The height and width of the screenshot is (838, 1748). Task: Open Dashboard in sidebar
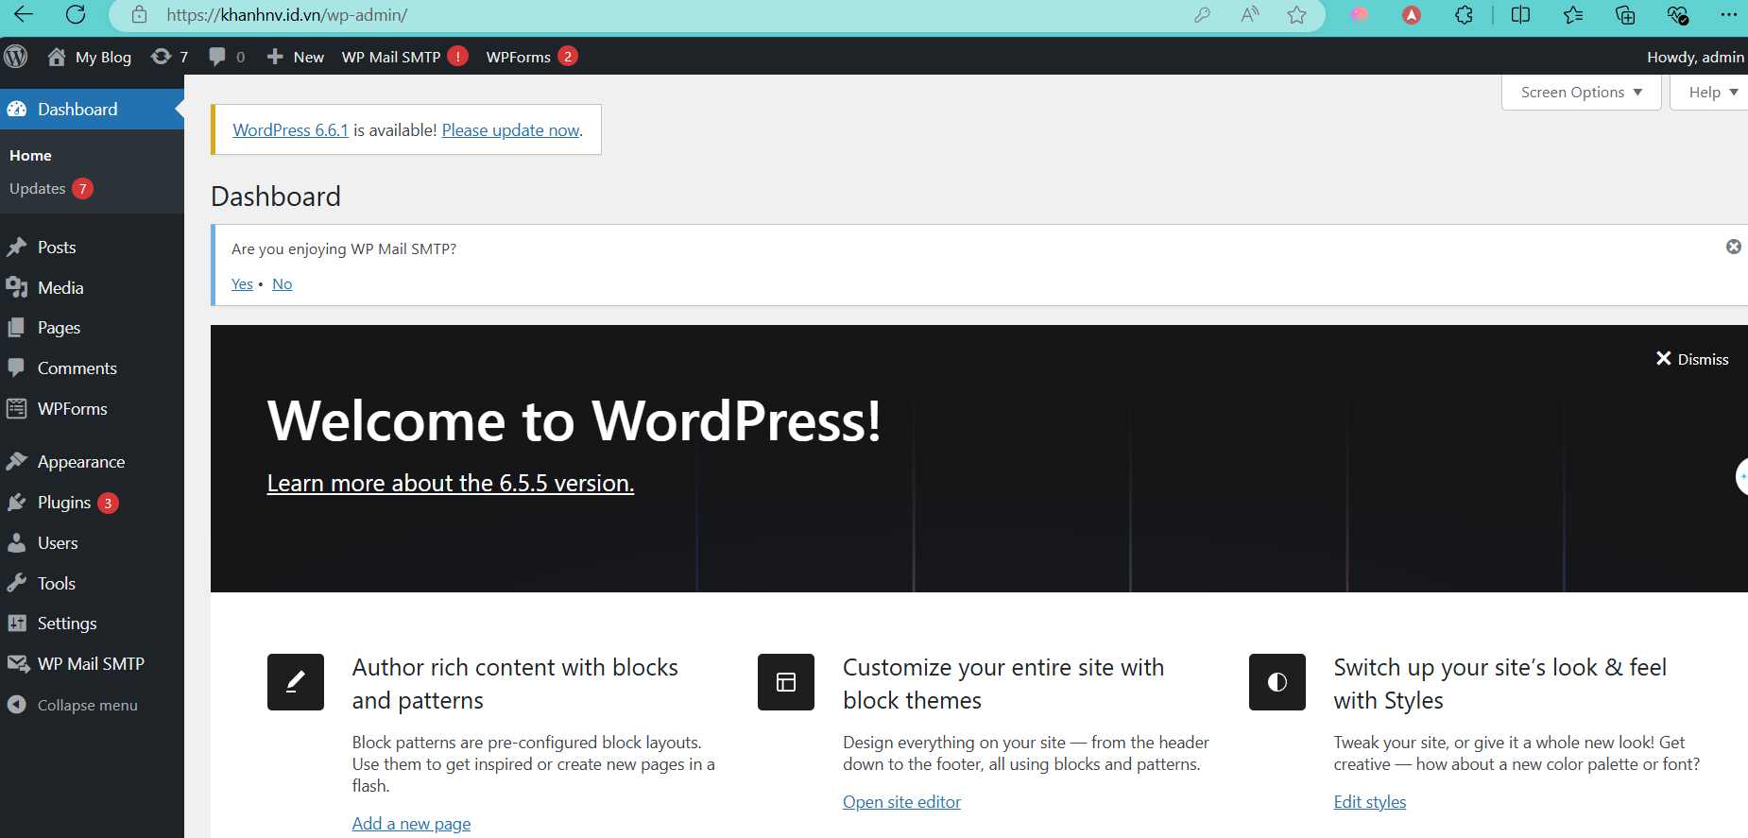point(92,110)
